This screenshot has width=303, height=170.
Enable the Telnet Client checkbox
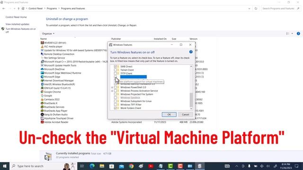[116, 70]
